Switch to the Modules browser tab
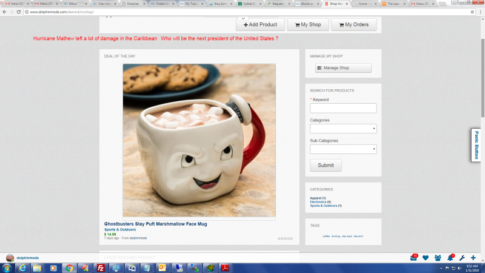 click(x=133, y=4)
